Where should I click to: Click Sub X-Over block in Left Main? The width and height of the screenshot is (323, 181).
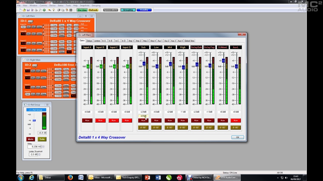pos(54,25)
